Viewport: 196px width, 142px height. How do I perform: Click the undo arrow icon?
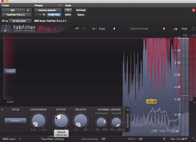[x=77, y=28]
